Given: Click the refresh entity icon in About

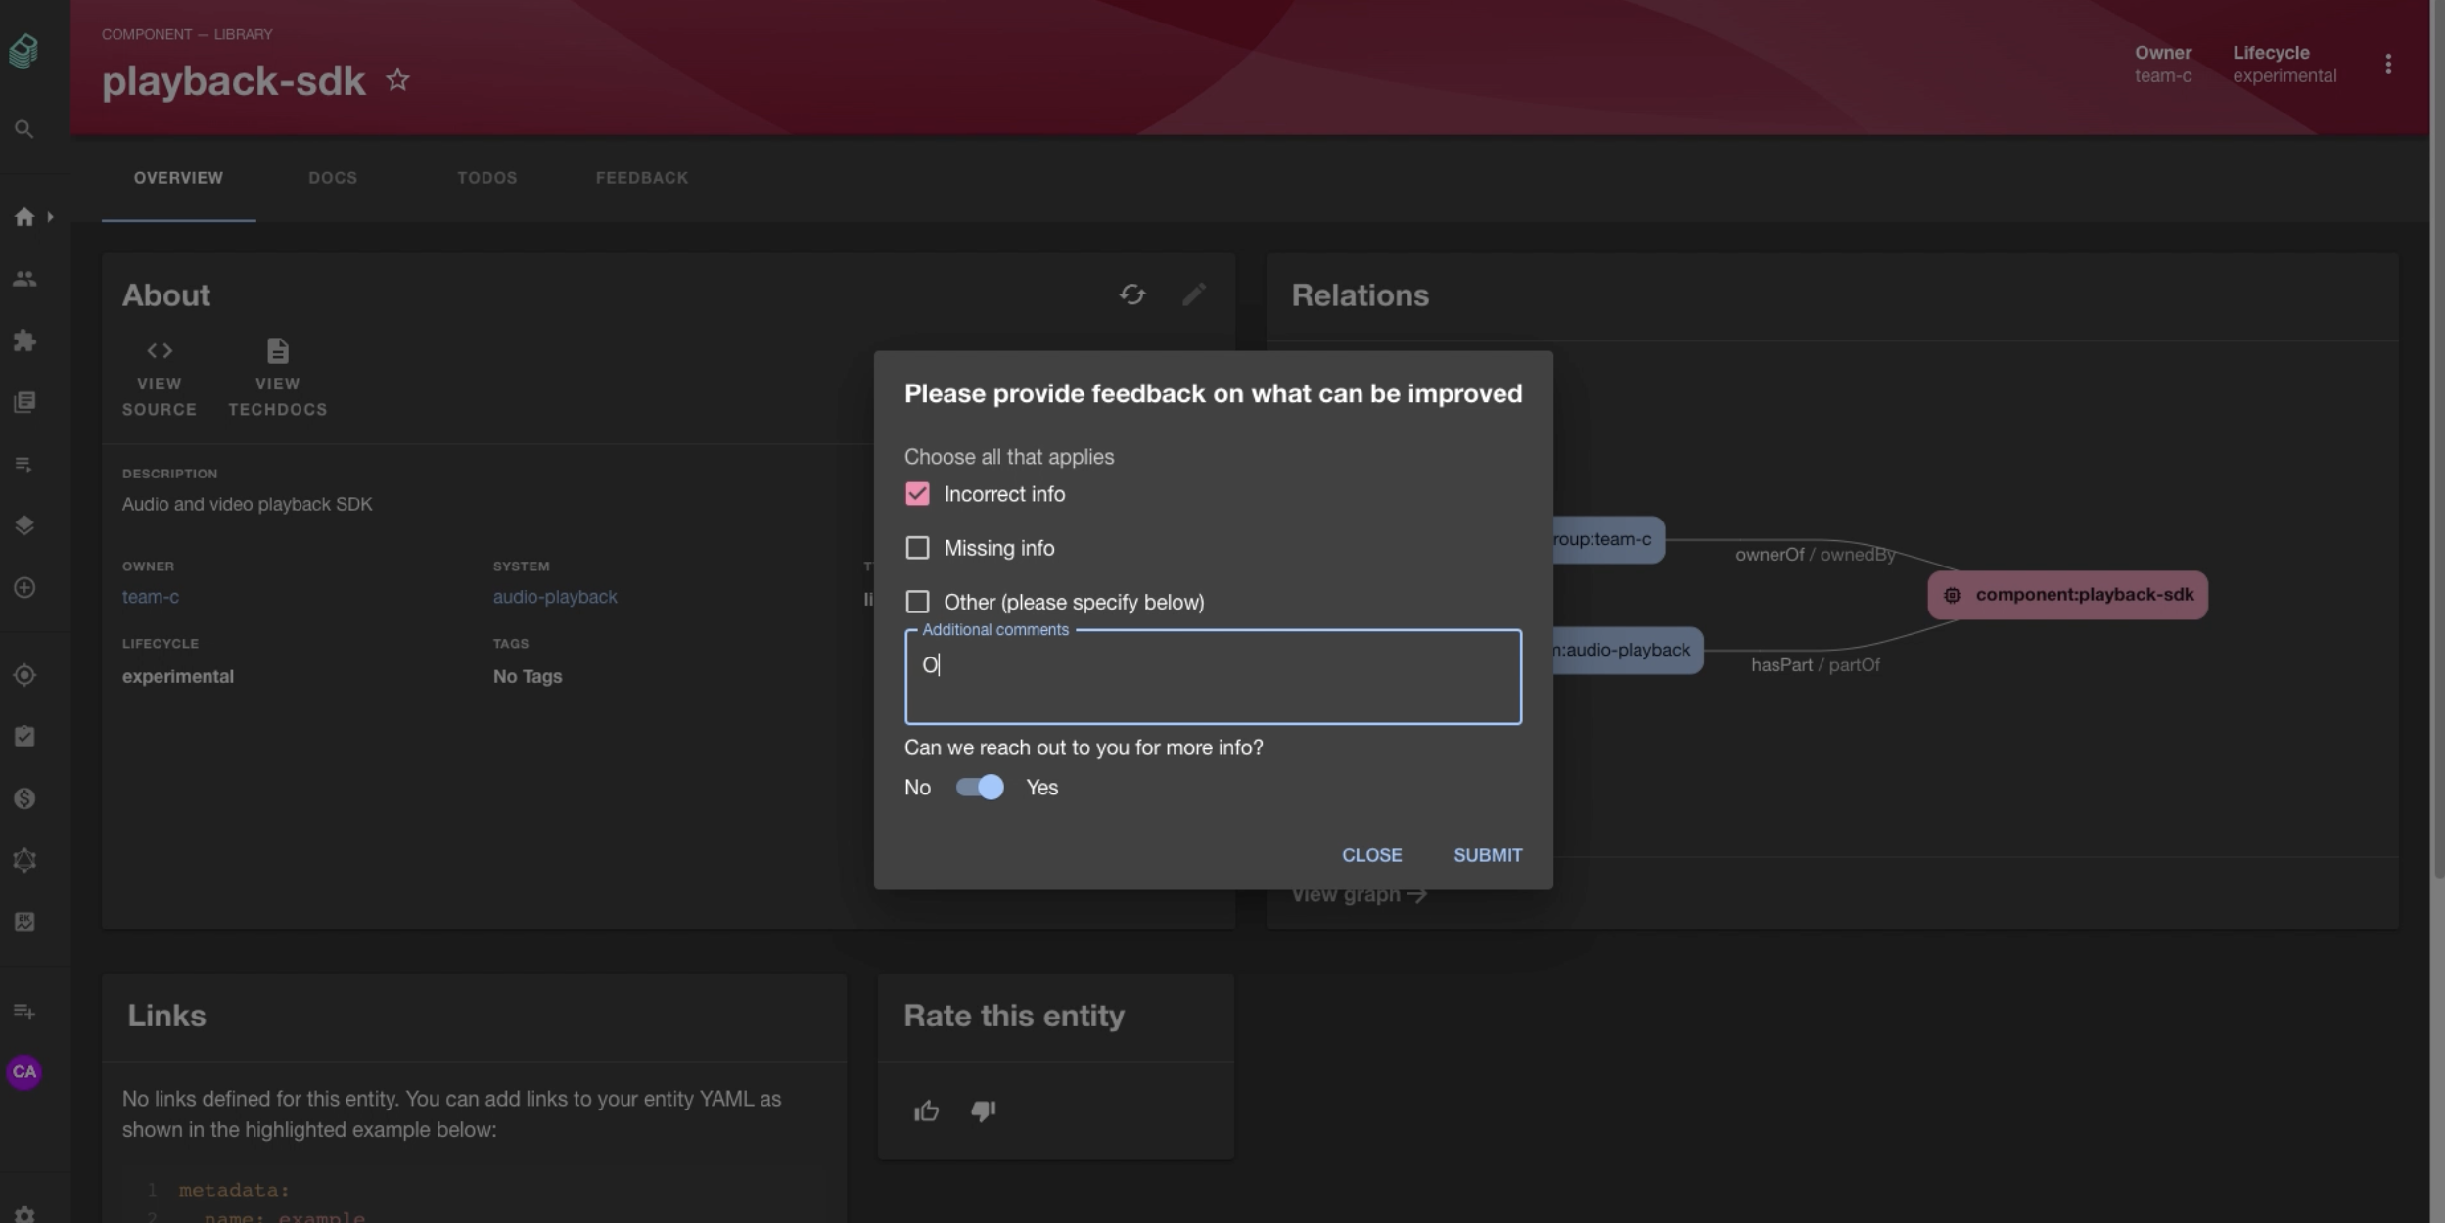Looking at the screenshot, I should tap(1132, 294).
